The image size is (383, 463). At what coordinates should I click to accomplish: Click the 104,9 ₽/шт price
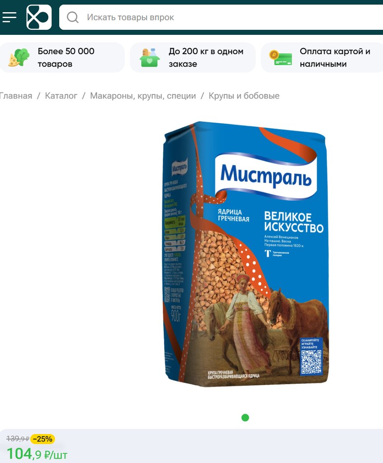click(x=37, y=454)
